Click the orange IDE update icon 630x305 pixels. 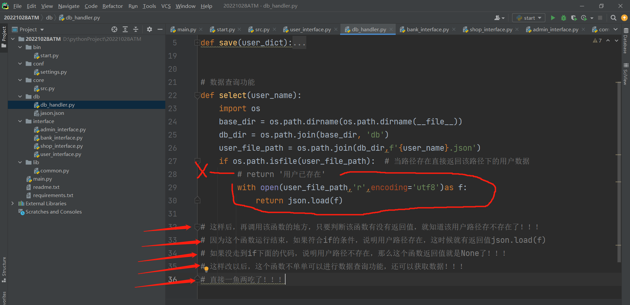(x=624, y=18)
